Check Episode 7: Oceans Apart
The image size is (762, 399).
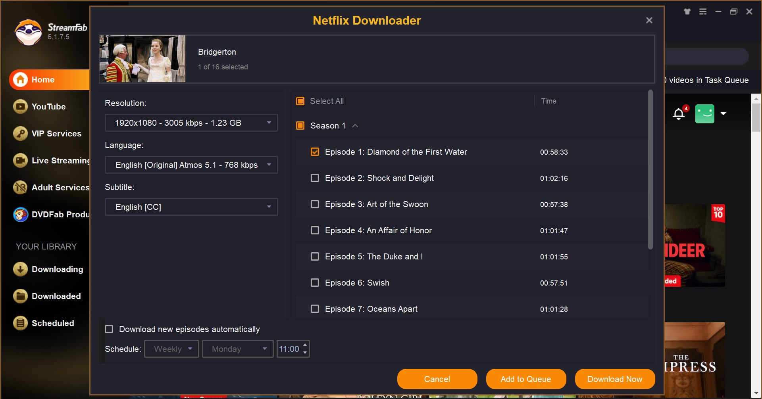click(315, 309)
